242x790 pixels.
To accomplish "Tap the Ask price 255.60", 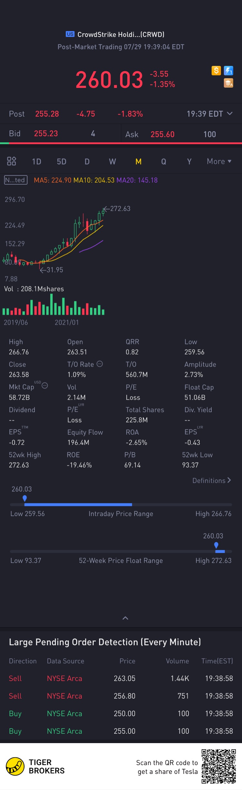I will point(163,134).
